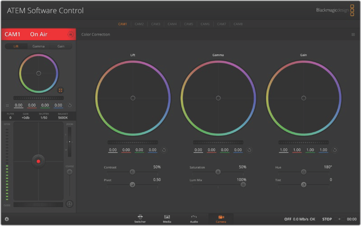
Task: Open the Media page
Action: point(167,219)
